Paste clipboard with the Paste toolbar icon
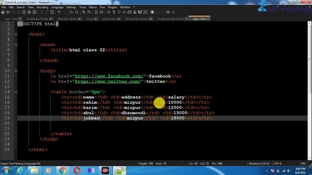This screenshot has height=175, width=312. (52, 12)
